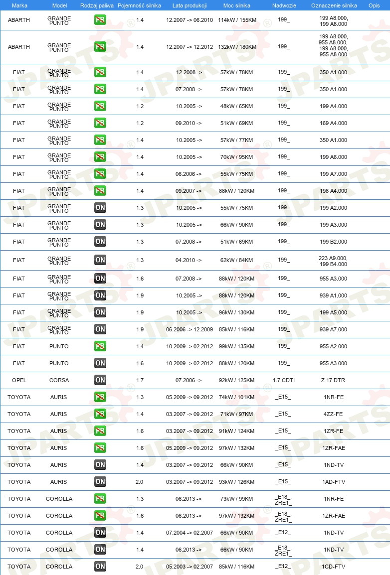Click the 114kW / 155KM power cell
The image size is (390, 575).
(237, 20)
